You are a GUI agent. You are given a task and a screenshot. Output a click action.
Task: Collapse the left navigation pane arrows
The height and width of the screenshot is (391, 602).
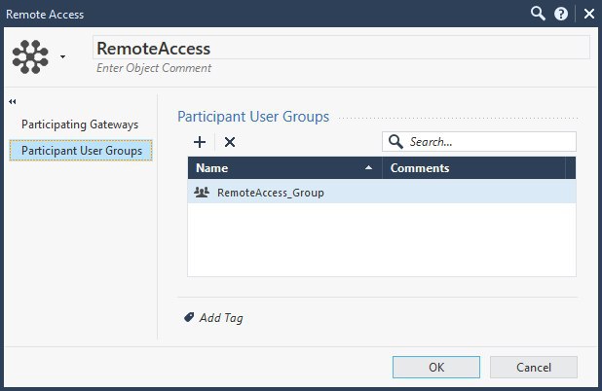(13, 101)
